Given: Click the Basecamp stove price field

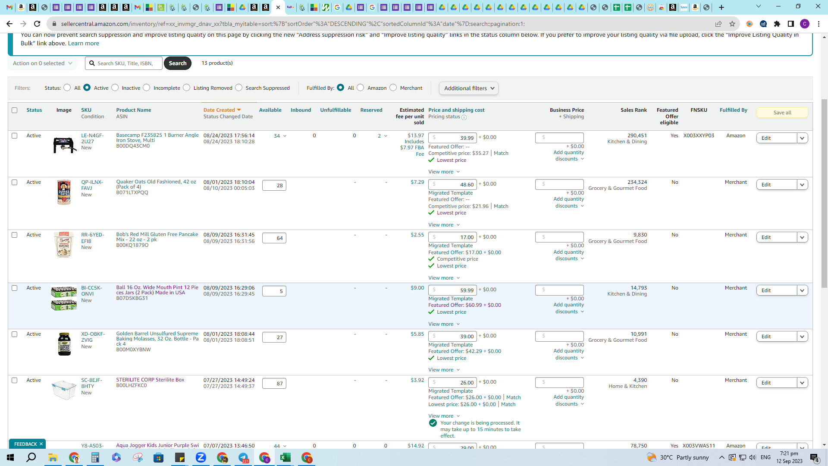Looking at the screenshot, I should (452, 138).
